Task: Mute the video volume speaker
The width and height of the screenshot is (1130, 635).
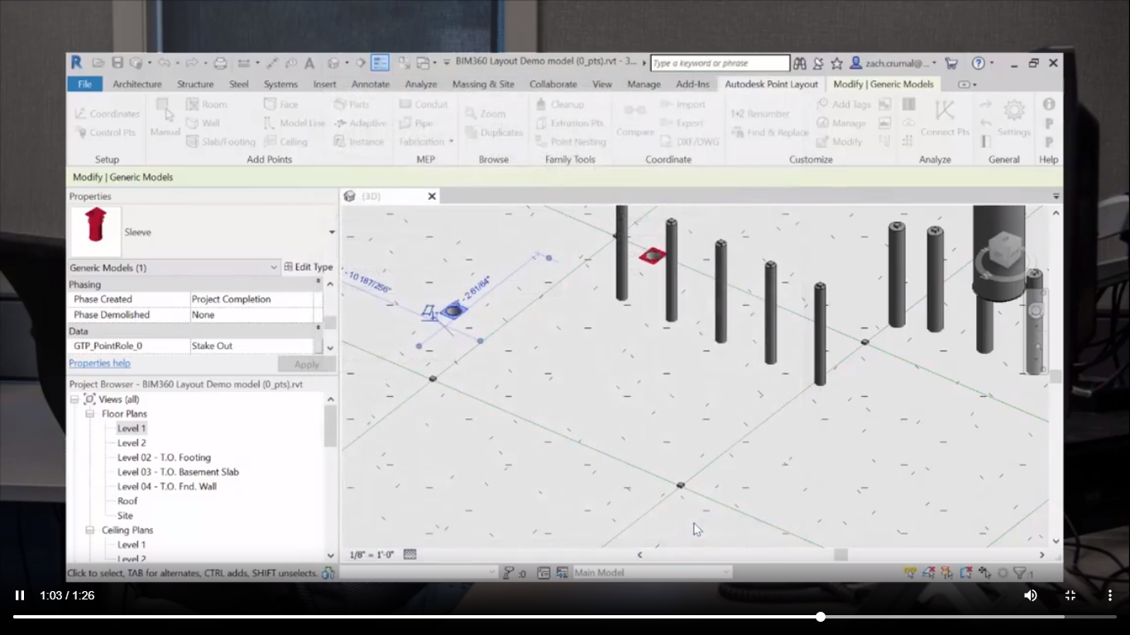Action: tap(1030, 595)
